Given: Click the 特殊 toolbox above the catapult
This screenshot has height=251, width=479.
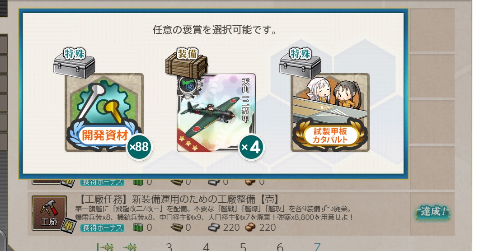Looking at the screenshot, I should 301,64.
